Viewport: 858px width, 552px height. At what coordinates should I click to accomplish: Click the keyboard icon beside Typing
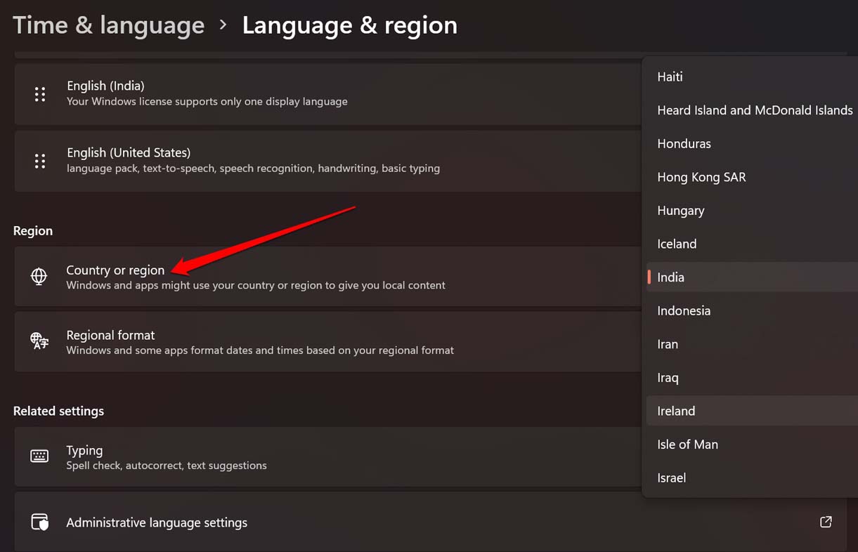39,456
